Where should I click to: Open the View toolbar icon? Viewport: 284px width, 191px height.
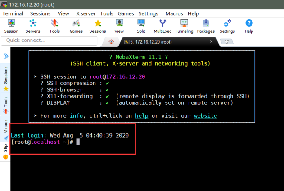click(119, 27)
